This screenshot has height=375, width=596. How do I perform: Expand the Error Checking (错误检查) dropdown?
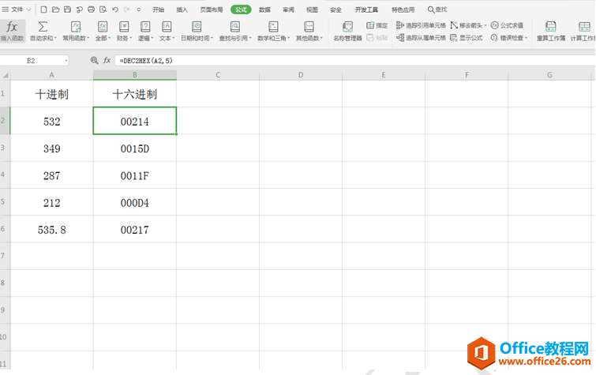pos(509,37)
